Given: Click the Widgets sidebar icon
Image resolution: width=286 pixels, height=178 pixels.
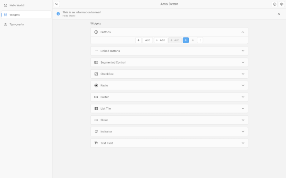Looking at the screenshot, I should tap(5, 15).
